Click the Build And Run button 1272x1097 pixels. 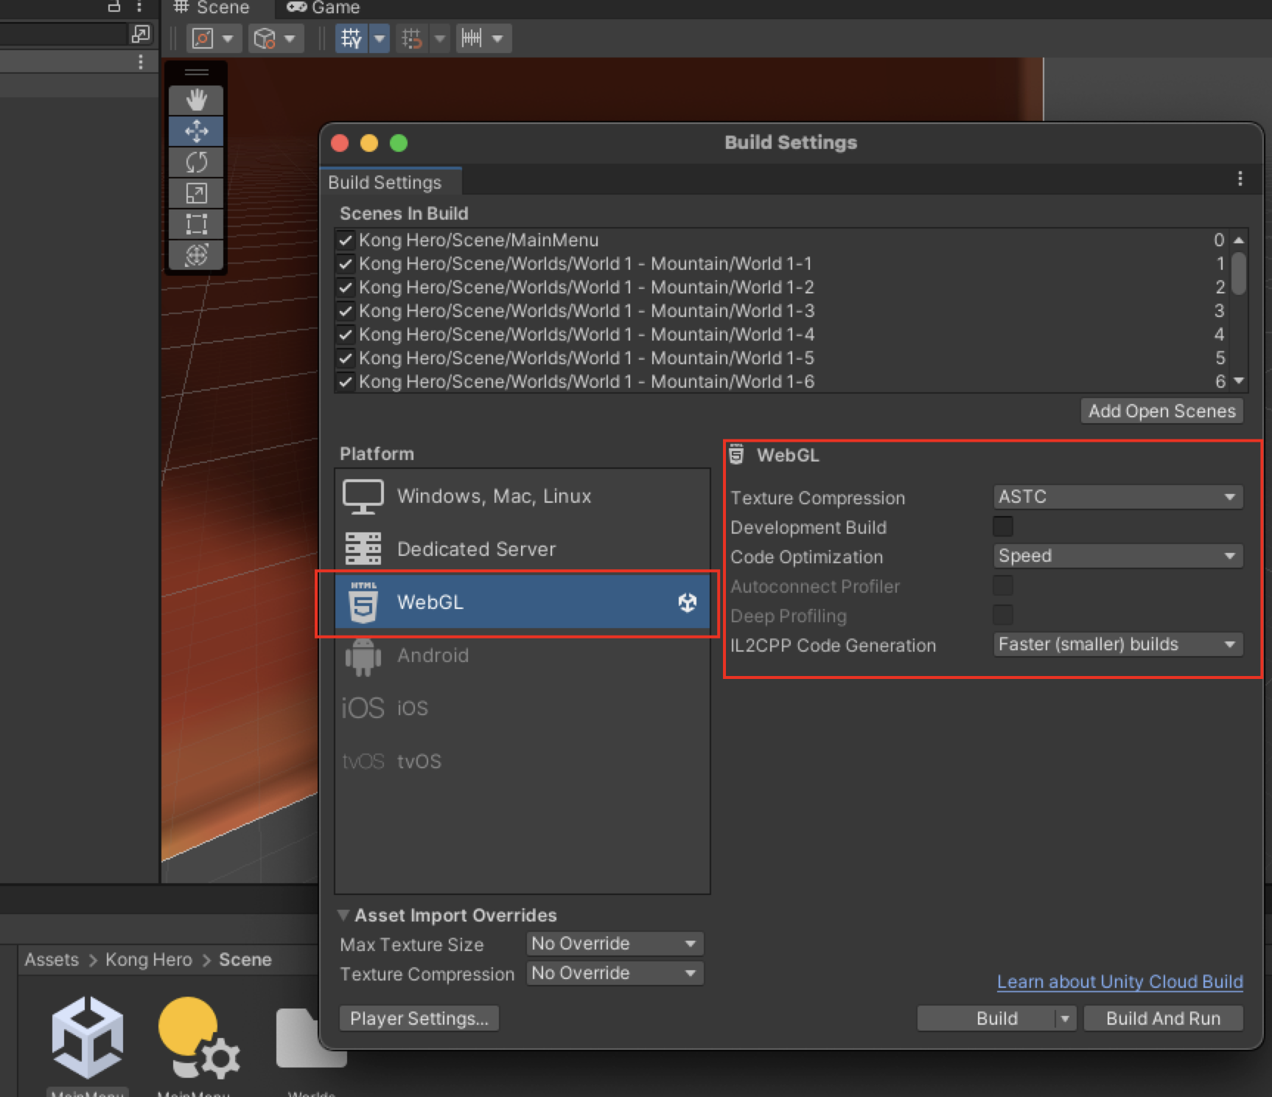[x=1163, y=1018]
